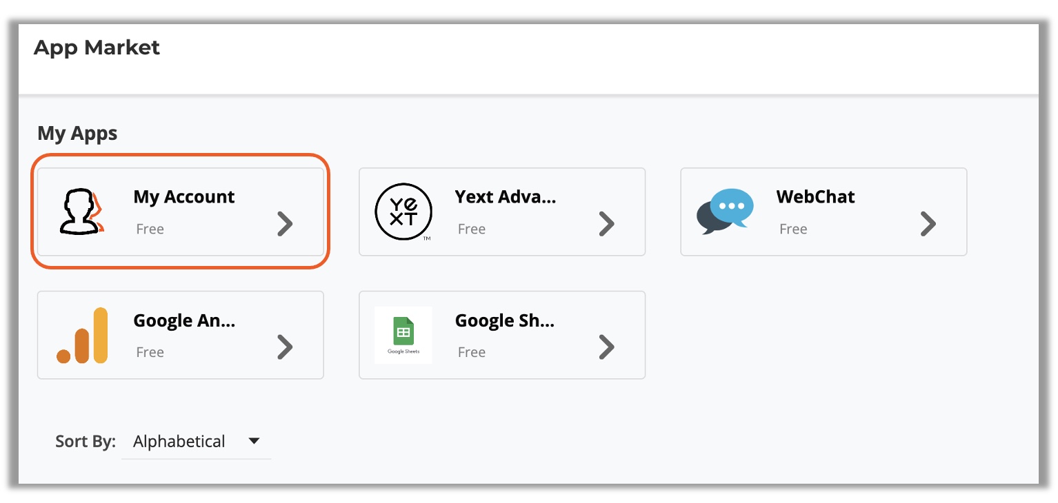Click the dropdown triangle beside Alphabetical
The width and height of the screenshot is (1058, 503).
(254, 441)
